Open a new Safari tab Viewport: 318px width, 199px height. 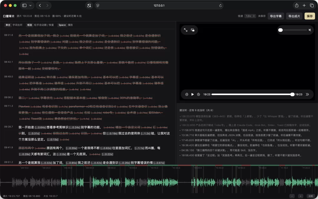click(304, 6)
